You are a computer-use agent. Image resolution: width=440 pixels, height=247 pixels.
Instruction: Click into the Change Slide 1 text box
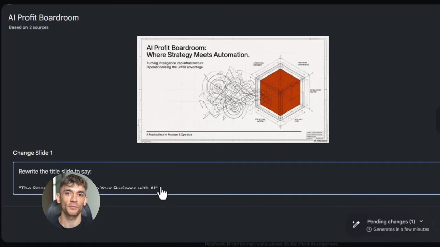[227, 178]
